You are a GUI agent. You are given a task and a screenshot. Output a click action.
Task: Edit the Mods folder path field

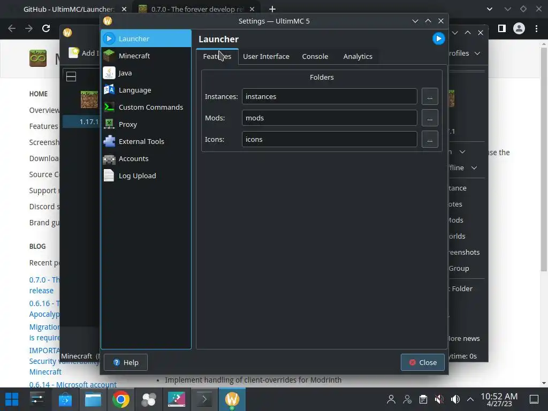tap(329, 118)
